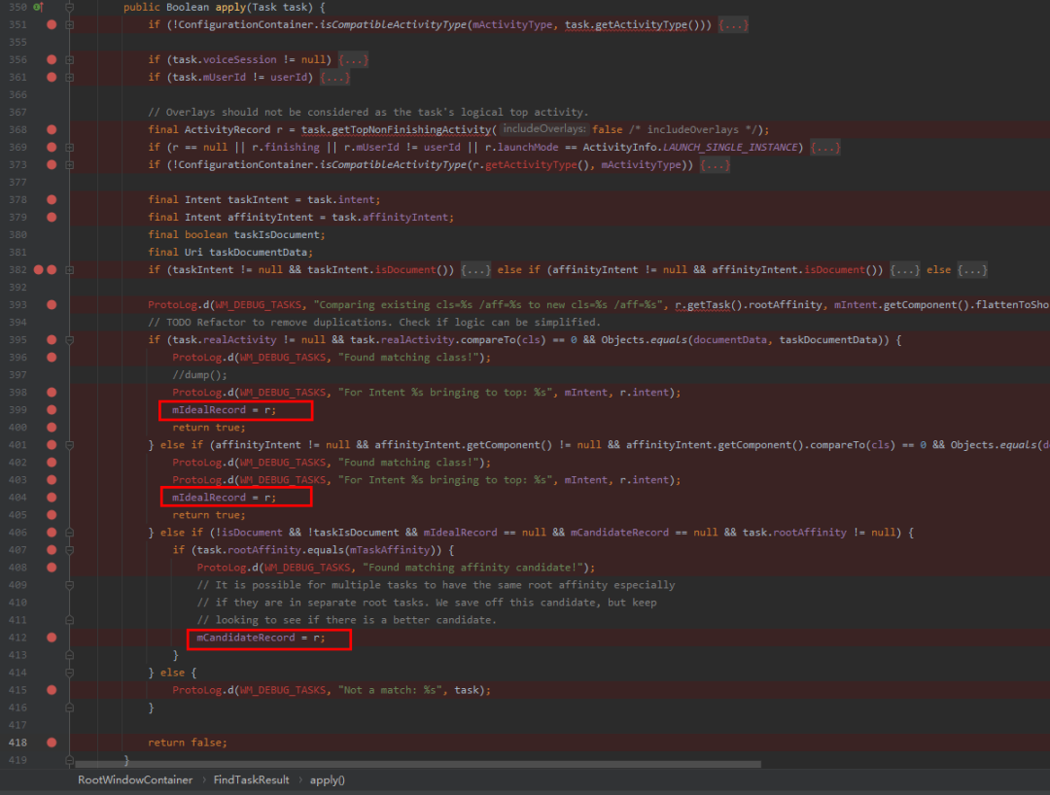Click the implements-method gutter icon on line 350
Viewport: 1050px width, 795px height.
[x=38, y=8]
